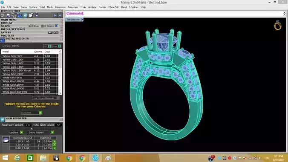288x162 pixels.
Task: Click the first Layers header icon button
Action: click(50, 32)
